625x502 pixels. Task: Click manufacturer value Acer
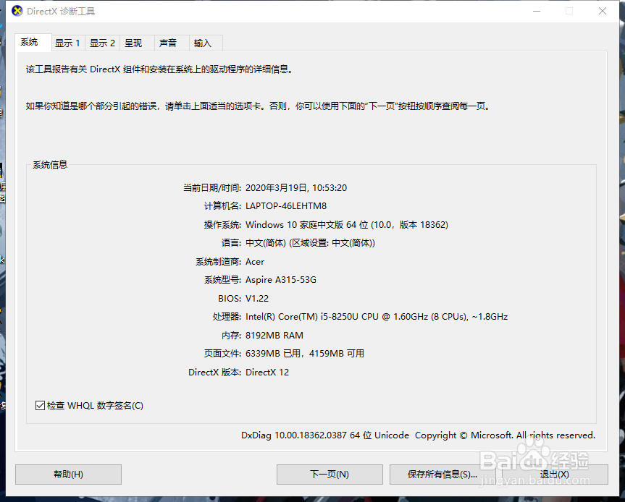pos(255,262)
